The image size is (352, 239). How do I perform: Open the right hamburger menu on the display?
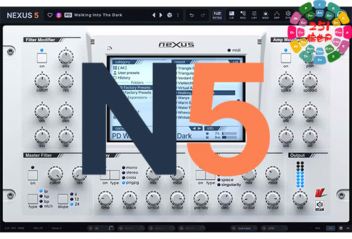tap(259, 42)
